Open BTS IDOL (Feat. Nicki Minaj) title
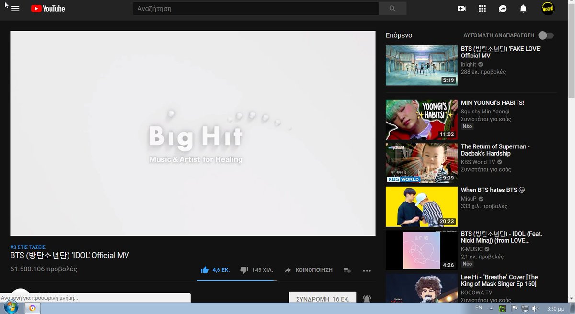This screenshot has height=314, width=575. point(502,237)
